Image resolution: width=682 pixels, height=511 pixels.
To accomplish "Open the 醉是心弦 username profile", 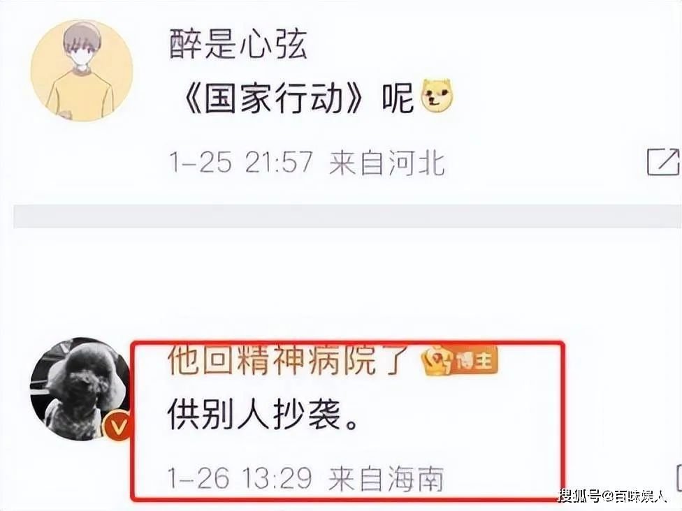I will 238,45.
